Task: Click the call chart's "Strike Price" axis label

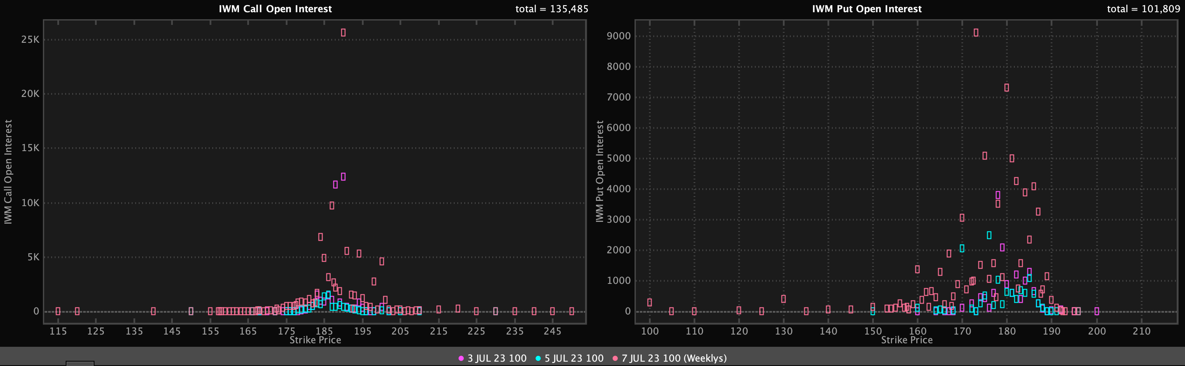Action: tap(315, 340)
